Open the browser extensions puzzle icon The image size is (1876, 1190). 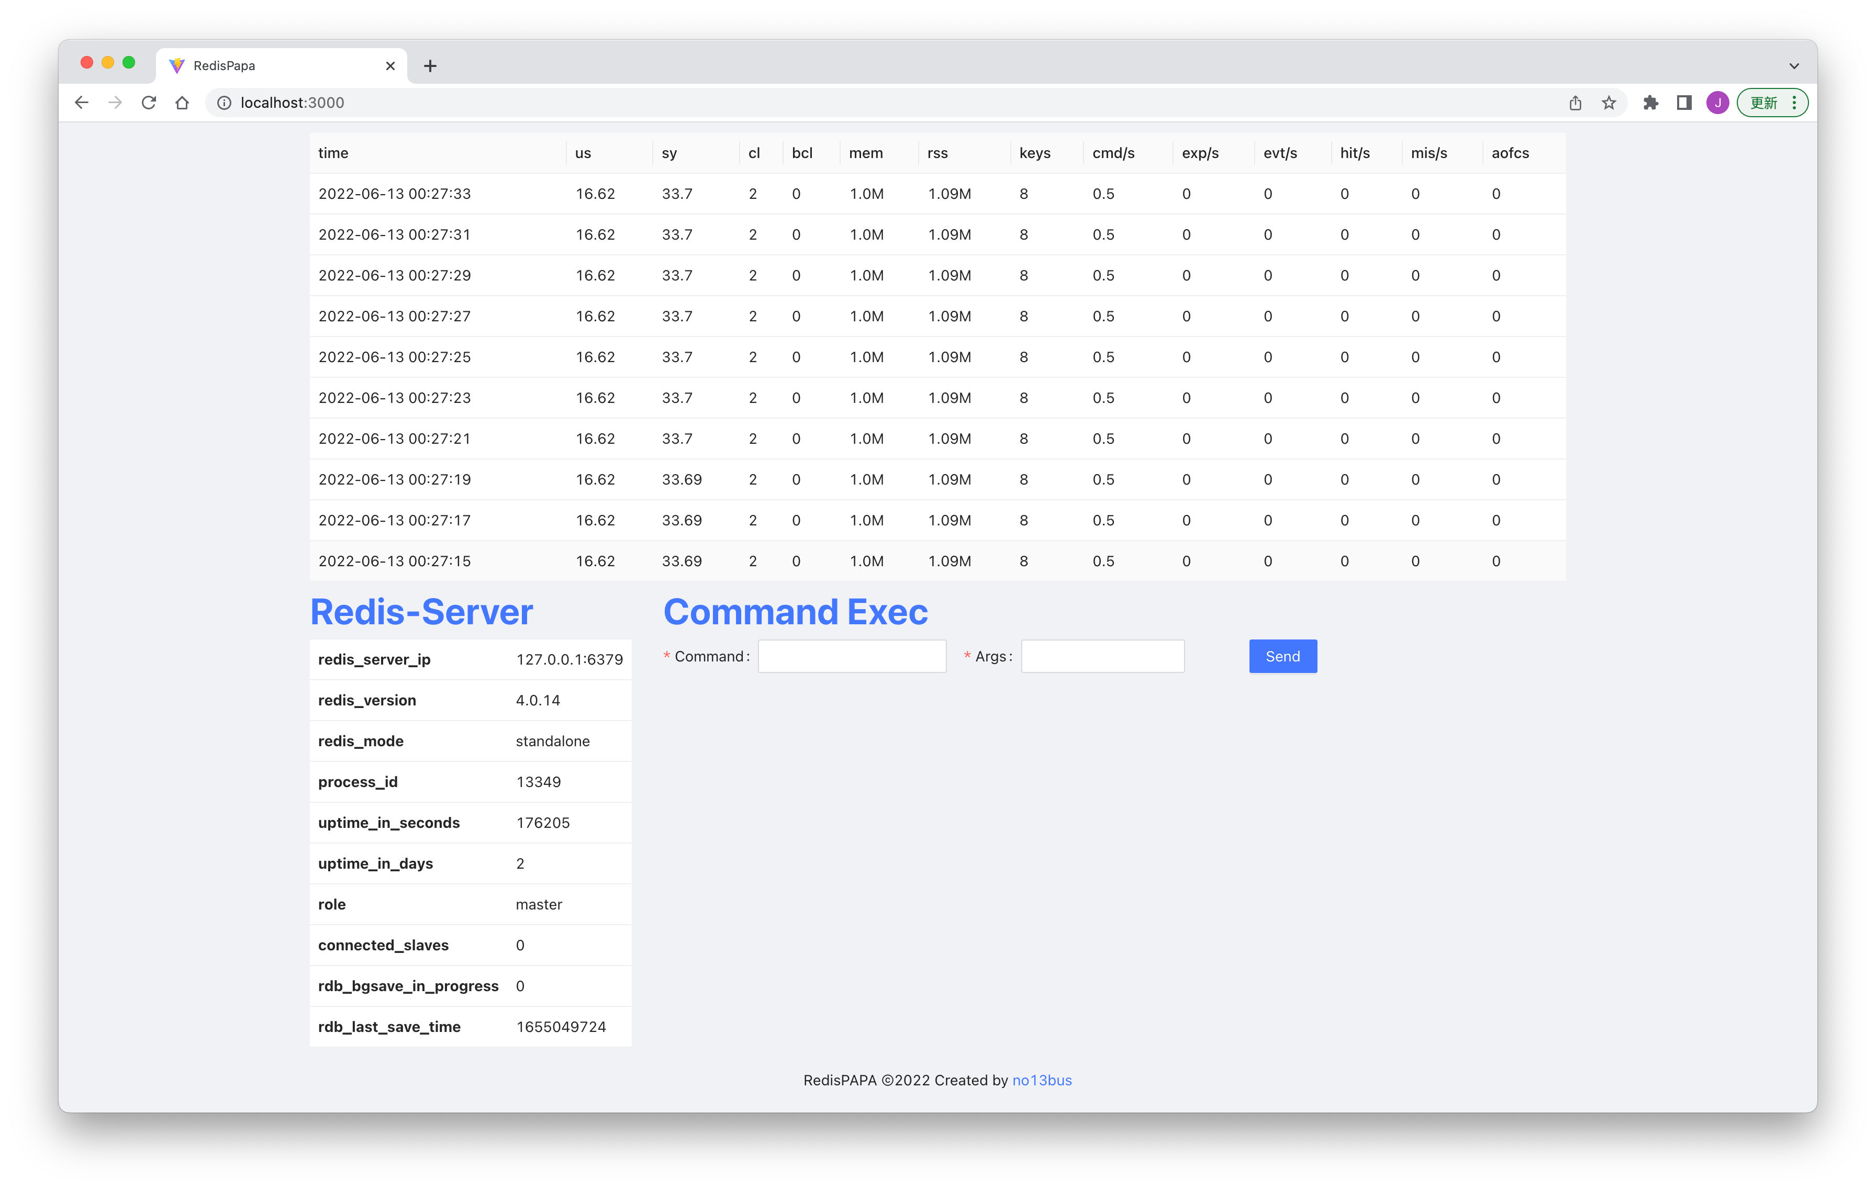[x=1651, y=102]
